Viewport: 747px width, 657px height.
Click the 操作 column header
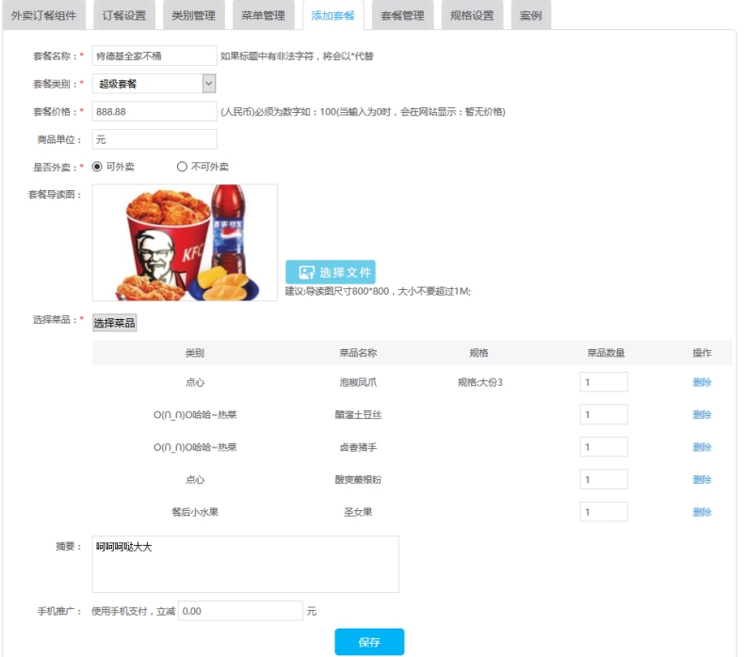tap(702, 353)
